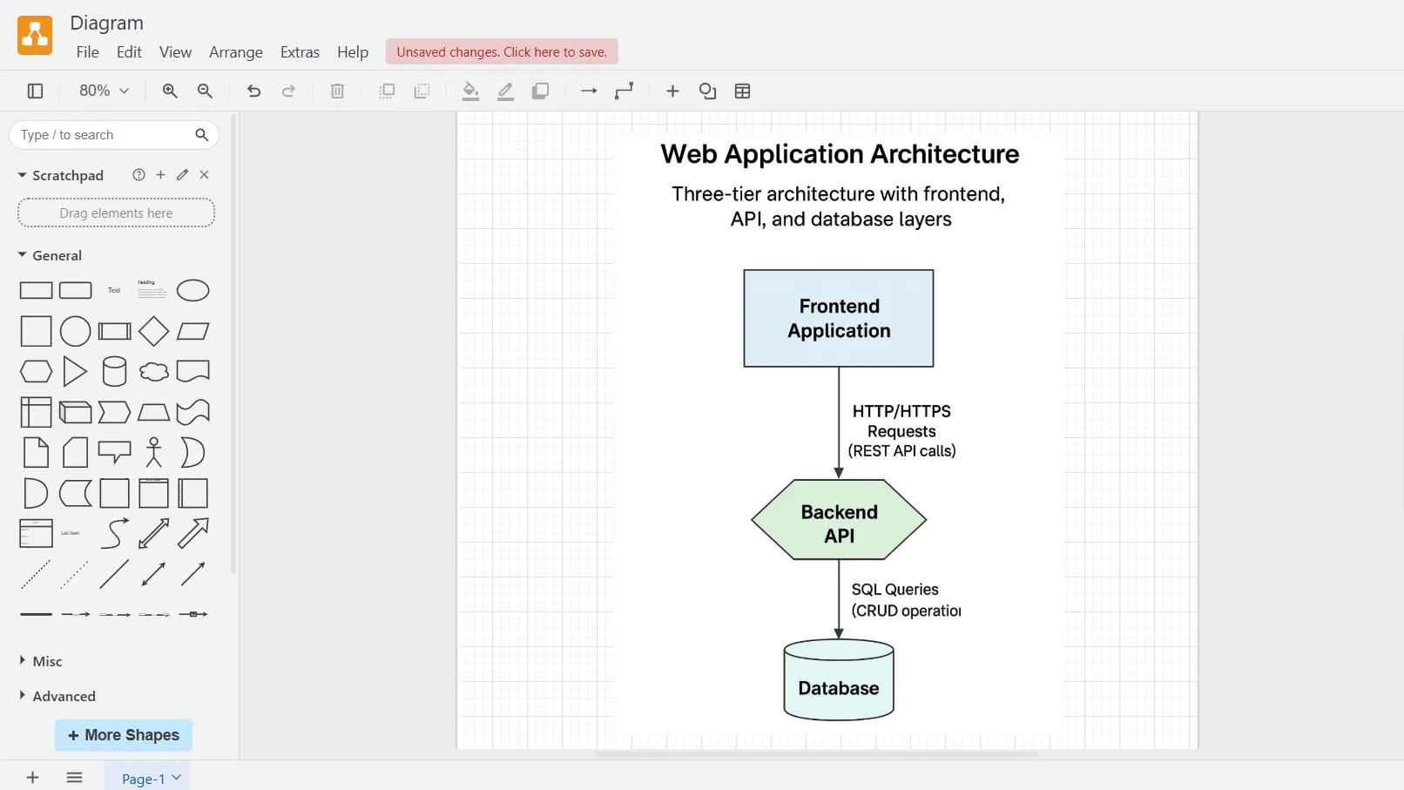This screenshot has height=790, width=1404.
Task: Toggle the Format Panel visibility
Action: point(35,91)
